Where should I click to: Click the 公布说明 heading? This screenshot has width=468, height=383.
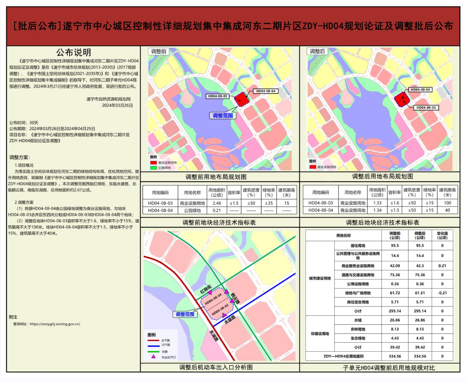tap(74, 53)
